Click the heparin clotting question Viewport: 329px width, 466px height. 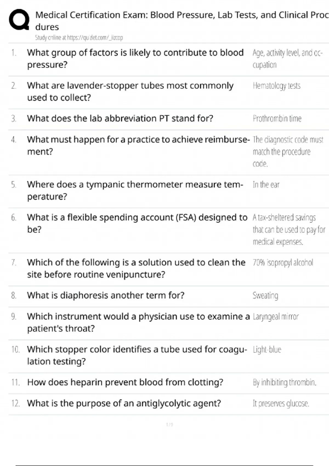[x=125, y=382]
